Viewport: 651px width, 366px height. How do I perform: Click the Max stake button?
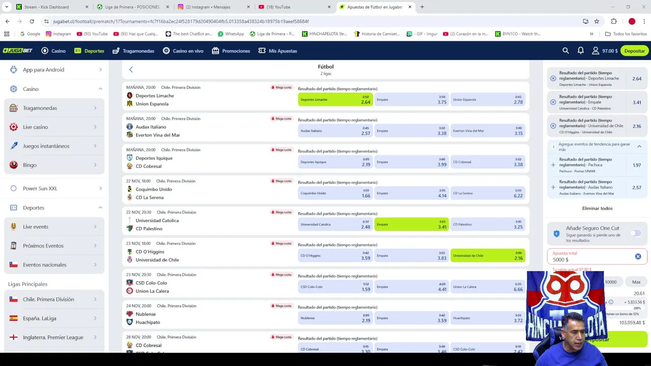click(x=636, y=282)
